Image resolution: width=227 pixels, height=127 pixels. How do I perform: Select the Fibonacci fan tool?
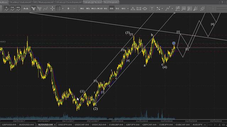[195, 8]
